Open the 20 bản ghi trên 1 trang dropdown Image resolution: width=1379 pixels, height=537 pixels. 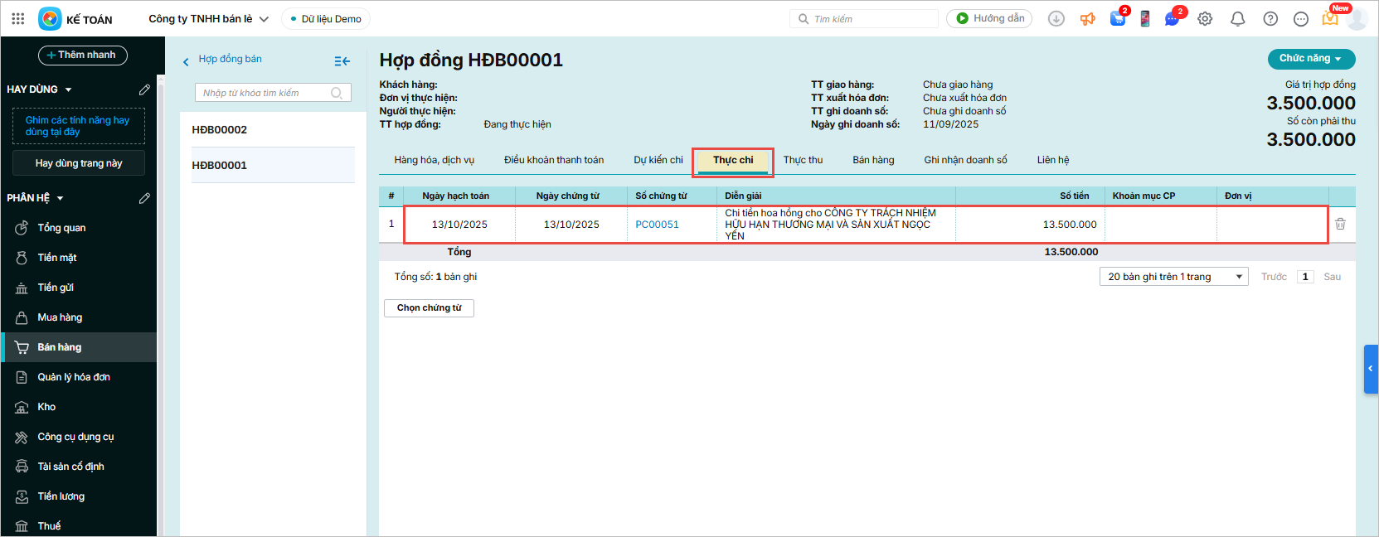(1173, 277)
